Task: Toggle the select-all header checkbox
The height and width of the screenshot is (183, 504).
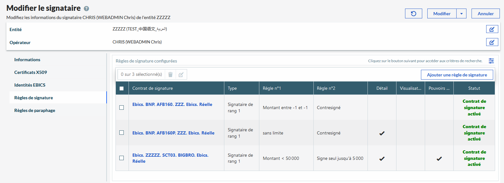Action: point(122,88)
